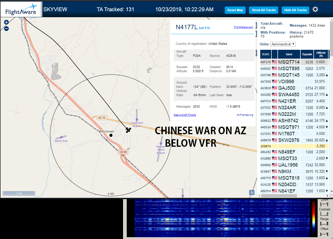This screenshot has width=333, height=239.
Task: Click the N4177L title in info panel
Action: tap(186, 27)
